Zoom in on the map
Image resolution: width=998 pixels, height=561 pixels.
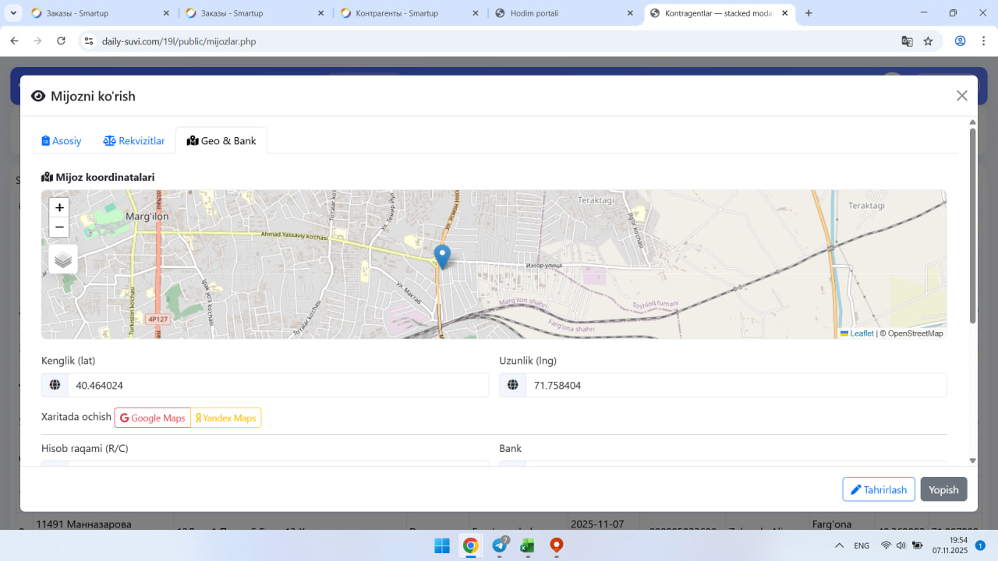[59, 208]
